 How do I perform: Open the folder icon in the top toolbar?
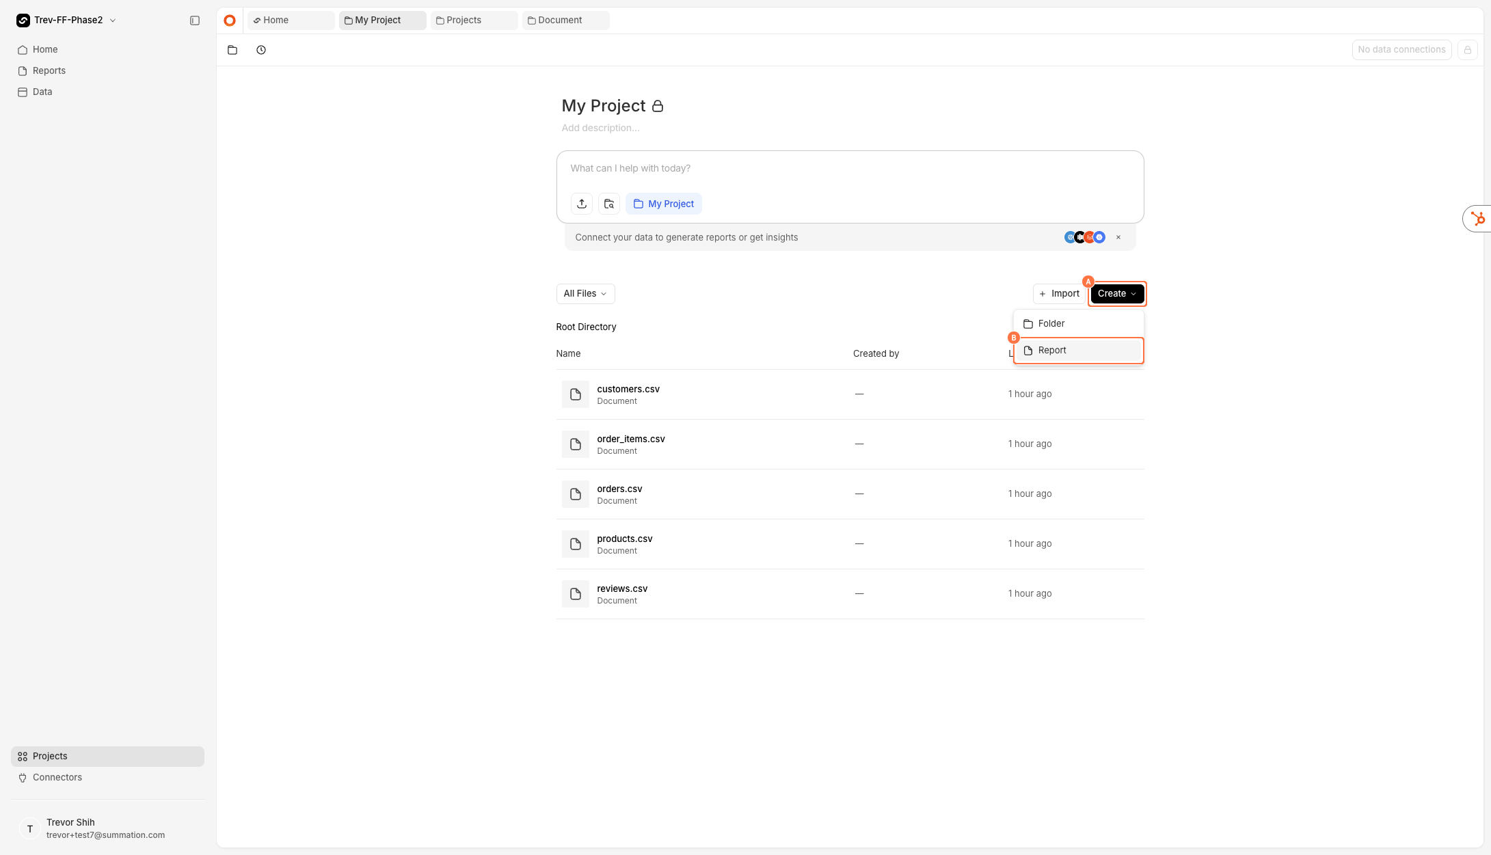pyautogui.click(x=232, y=50)
